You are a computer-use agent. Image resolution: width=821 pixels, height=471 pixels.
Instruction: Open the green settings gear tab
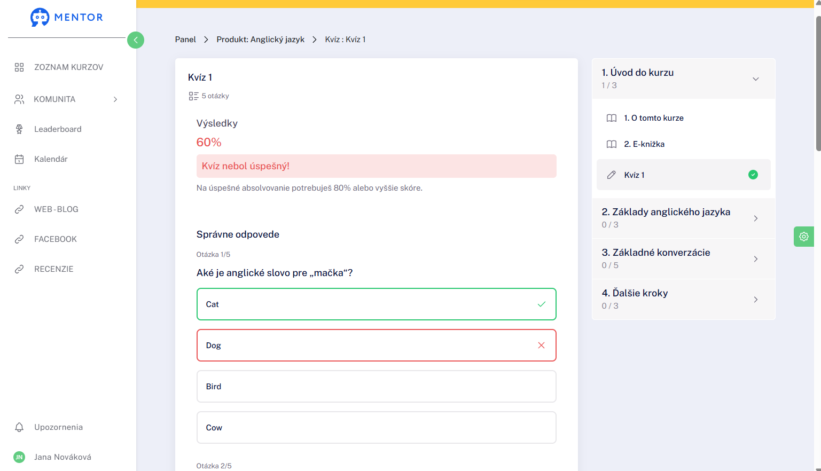803,237
